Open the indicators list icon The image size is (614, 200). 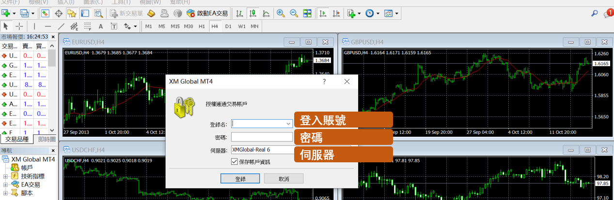tap(351, 14)
